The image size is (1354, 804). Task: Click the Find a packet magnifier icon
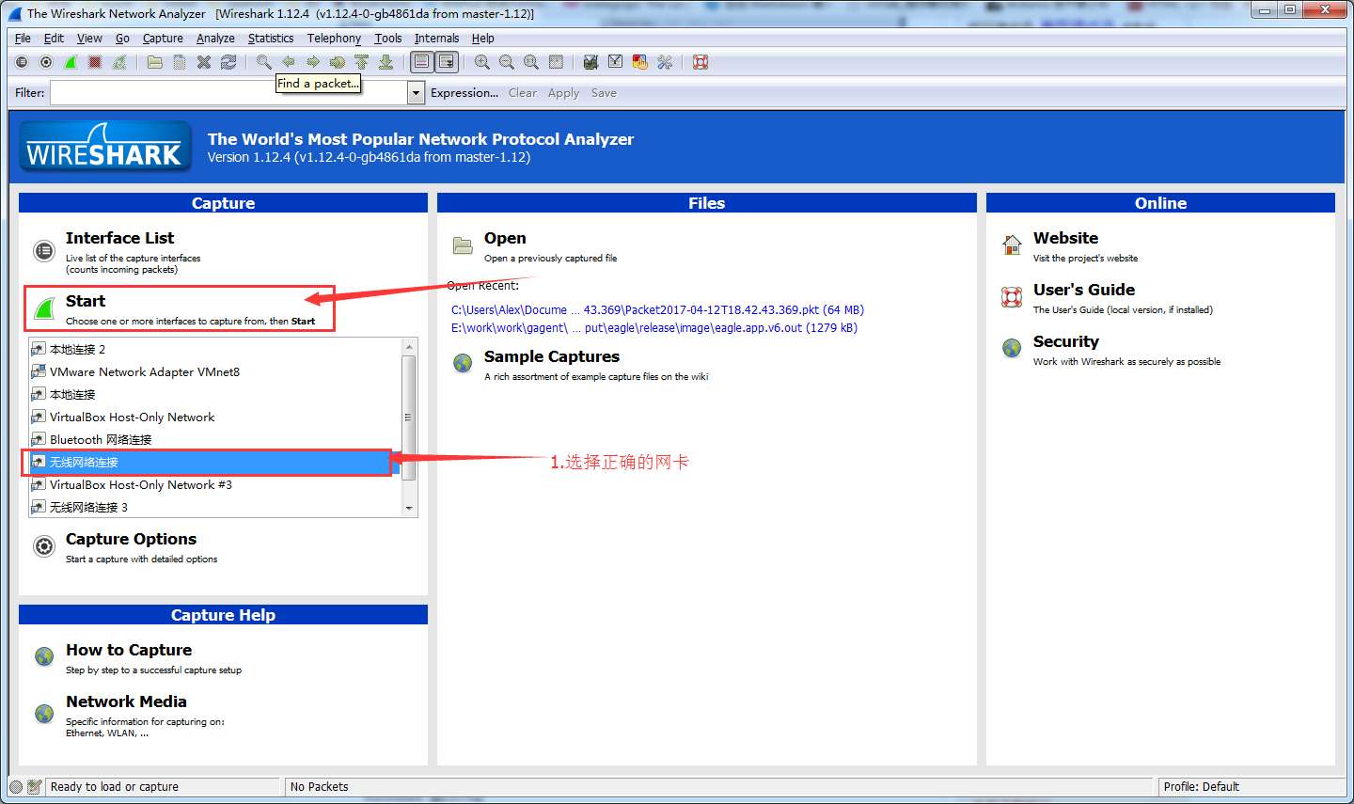[x=264, y=62]
